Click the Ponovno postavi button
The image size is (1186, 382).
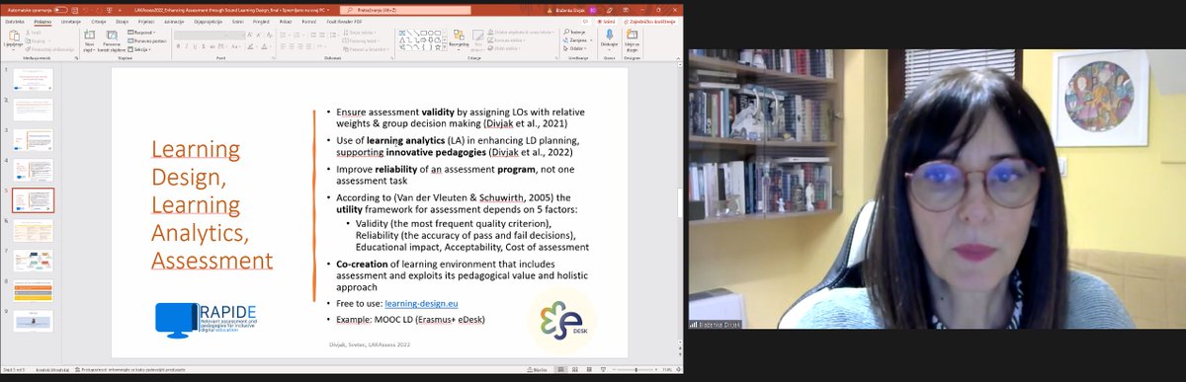[x=147, y=40]
